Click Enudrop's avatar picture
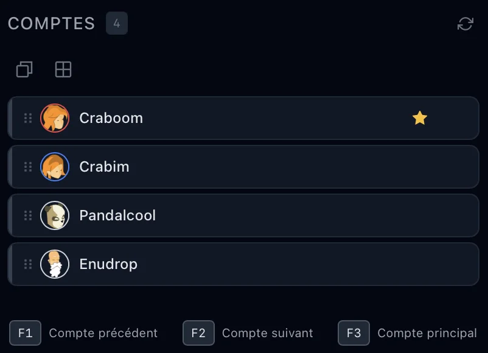Viewport: 488px width, 353px height. (55, 264)
